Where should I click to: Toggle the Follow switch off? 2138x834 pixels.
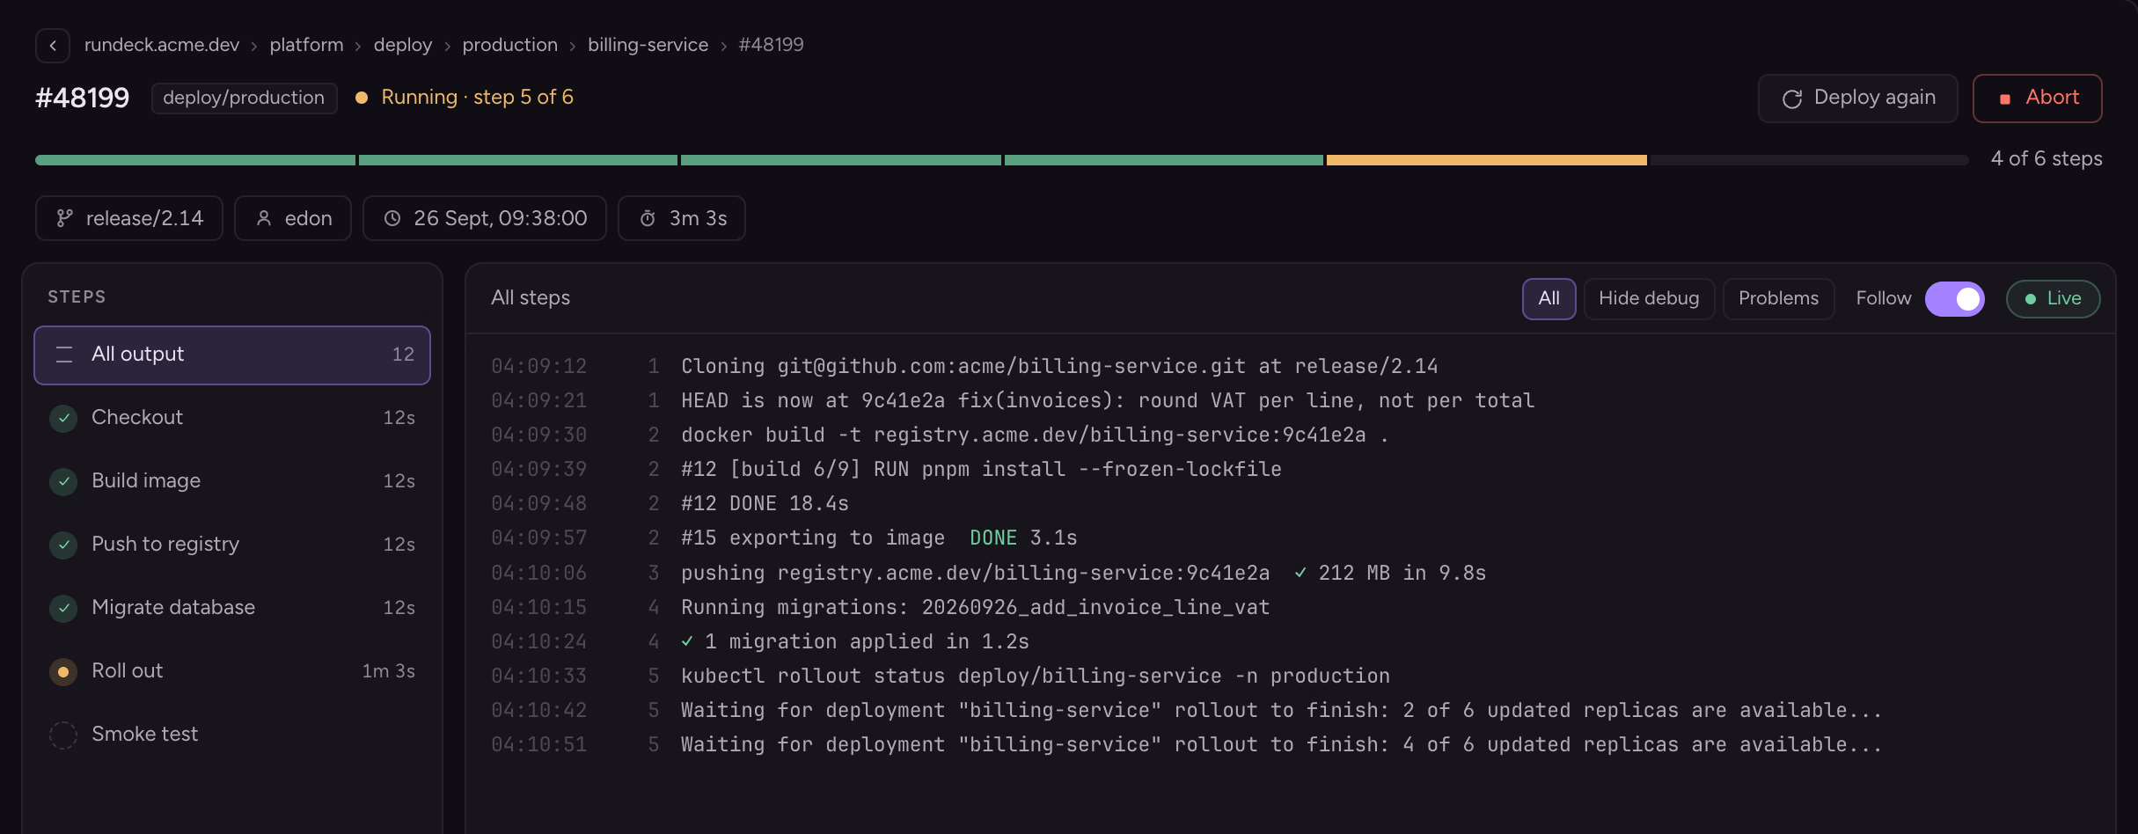click(x=1954, y=299)
